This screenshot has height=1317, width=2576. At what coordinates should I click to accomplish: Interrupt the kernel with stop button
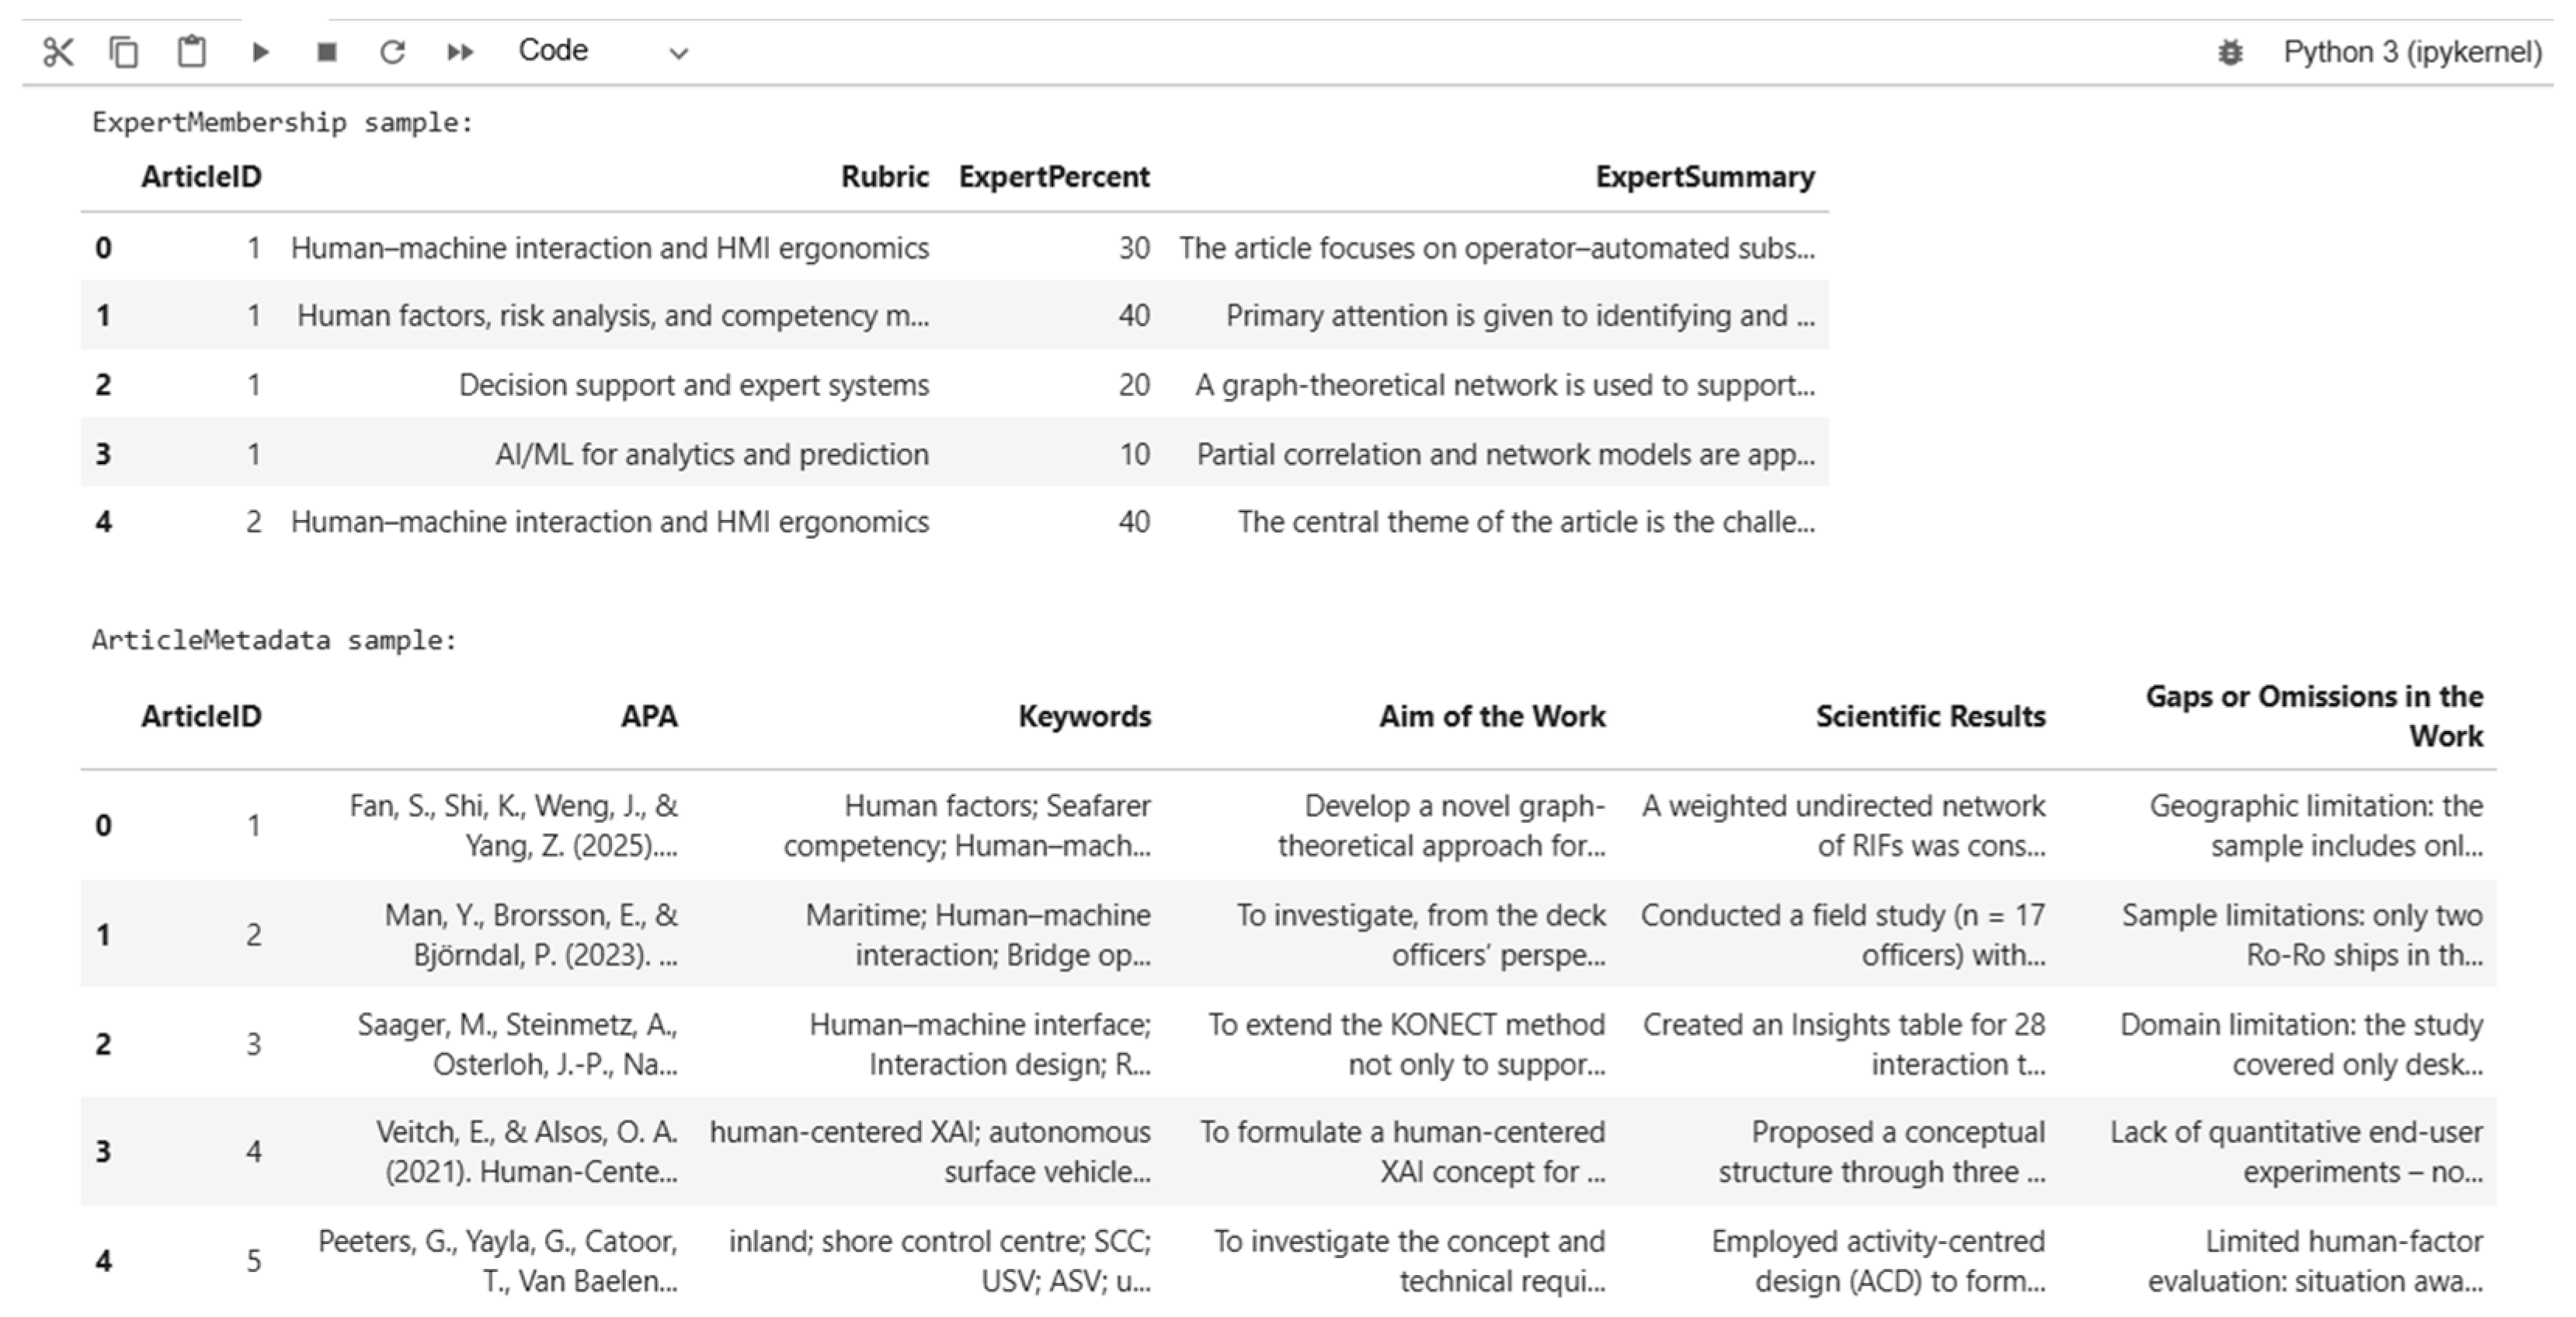click(x=326, y=52)
